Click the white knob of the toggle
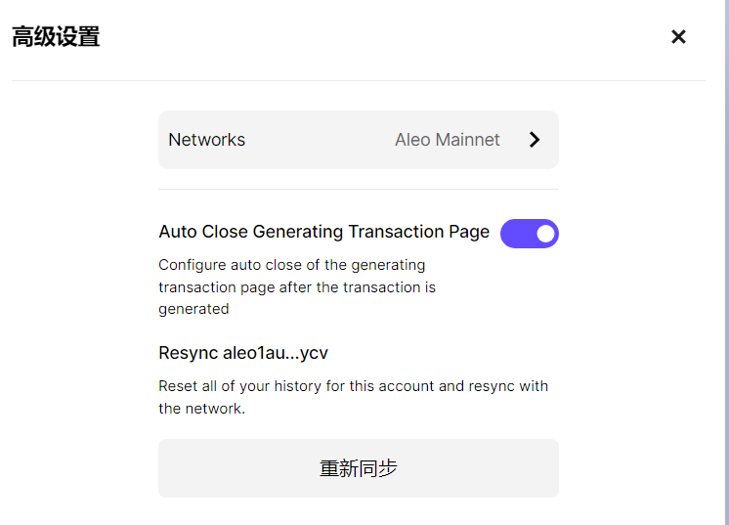Screen dimensions: 729x525 coord(545,234)
